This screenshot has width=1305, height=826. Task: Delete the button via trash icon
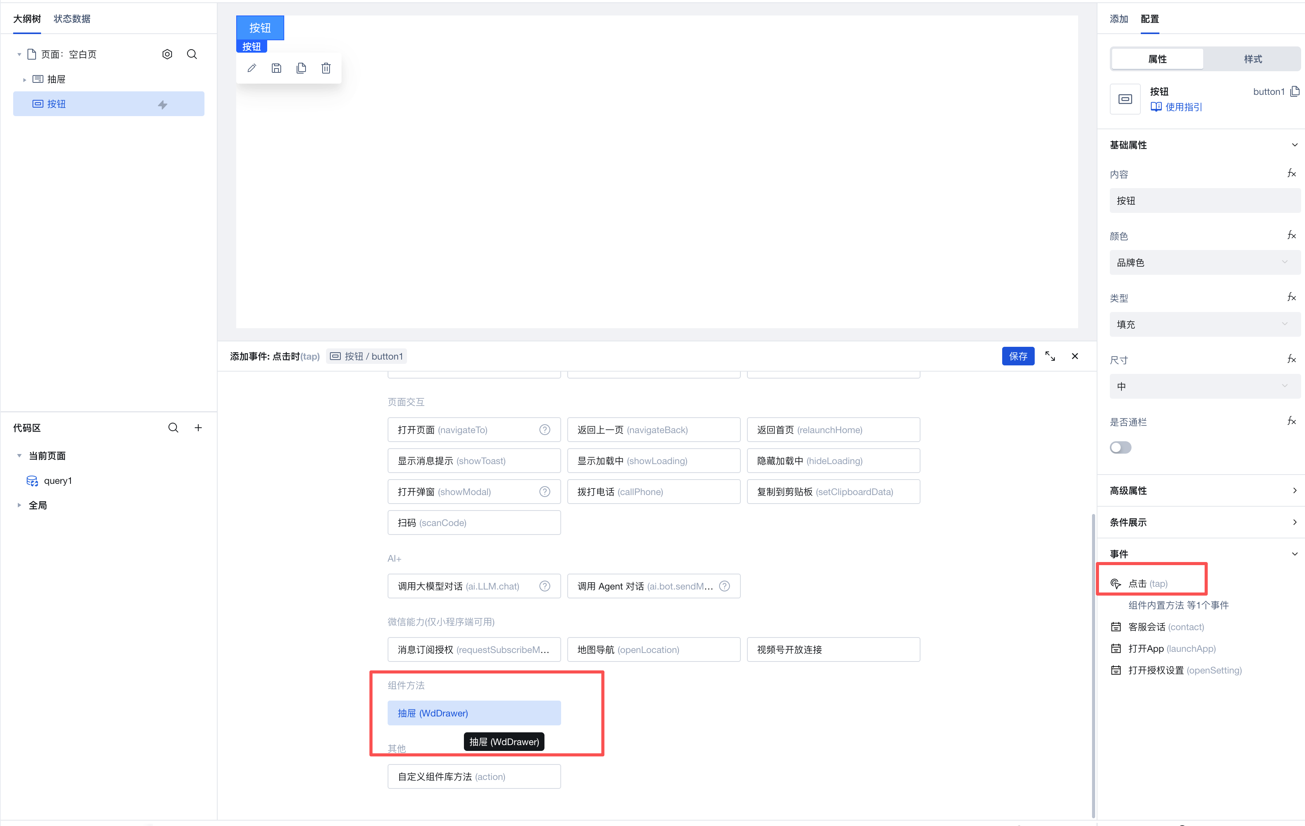click(x=326, y=68)
